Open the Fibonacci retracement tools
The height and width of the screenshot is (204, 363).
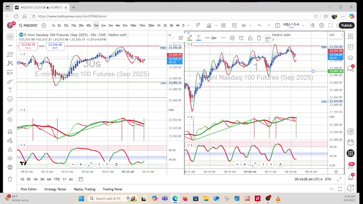(x=10, y=54)
